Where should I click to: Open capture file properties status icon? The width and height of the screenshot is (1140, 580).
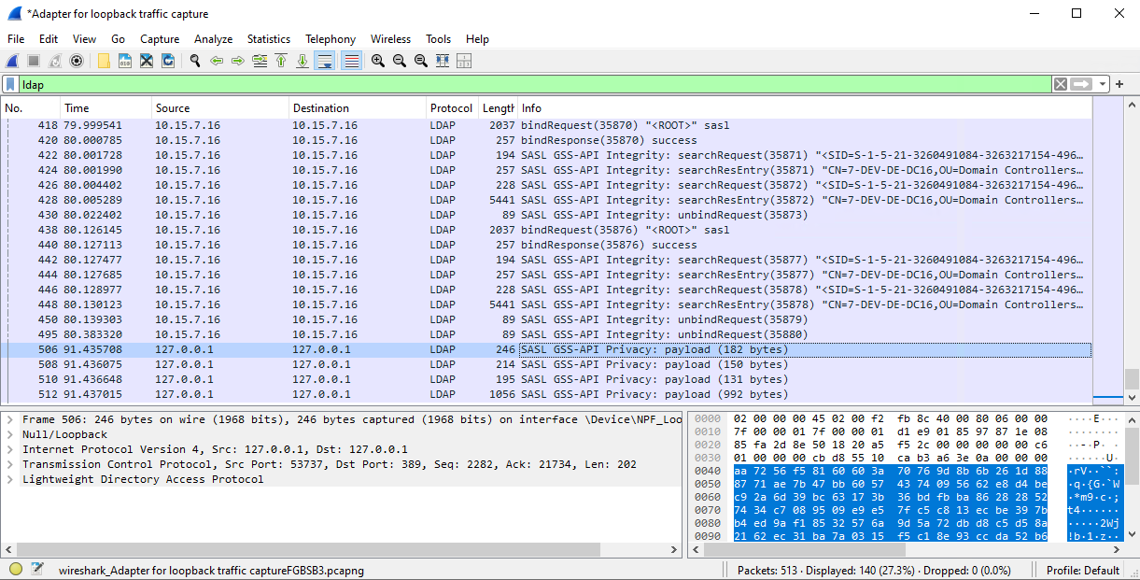point(37,569)
